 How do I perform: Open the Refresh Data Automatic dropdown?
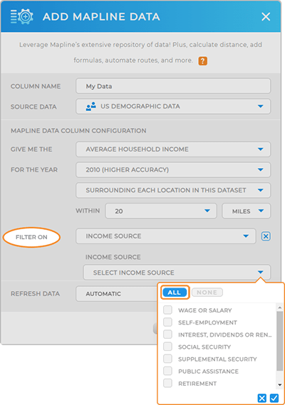tap(116, 294)
